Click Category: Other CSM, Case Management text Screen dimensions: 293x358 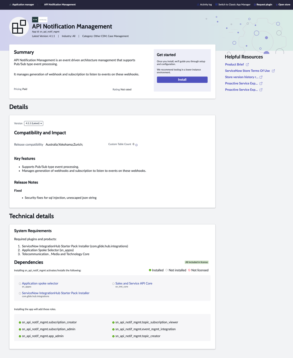coord(105,36)
